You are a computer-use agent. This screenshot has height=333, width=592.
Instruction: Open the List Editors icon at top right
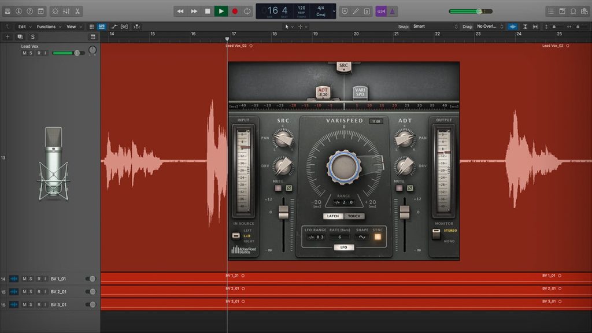point(551,10)
